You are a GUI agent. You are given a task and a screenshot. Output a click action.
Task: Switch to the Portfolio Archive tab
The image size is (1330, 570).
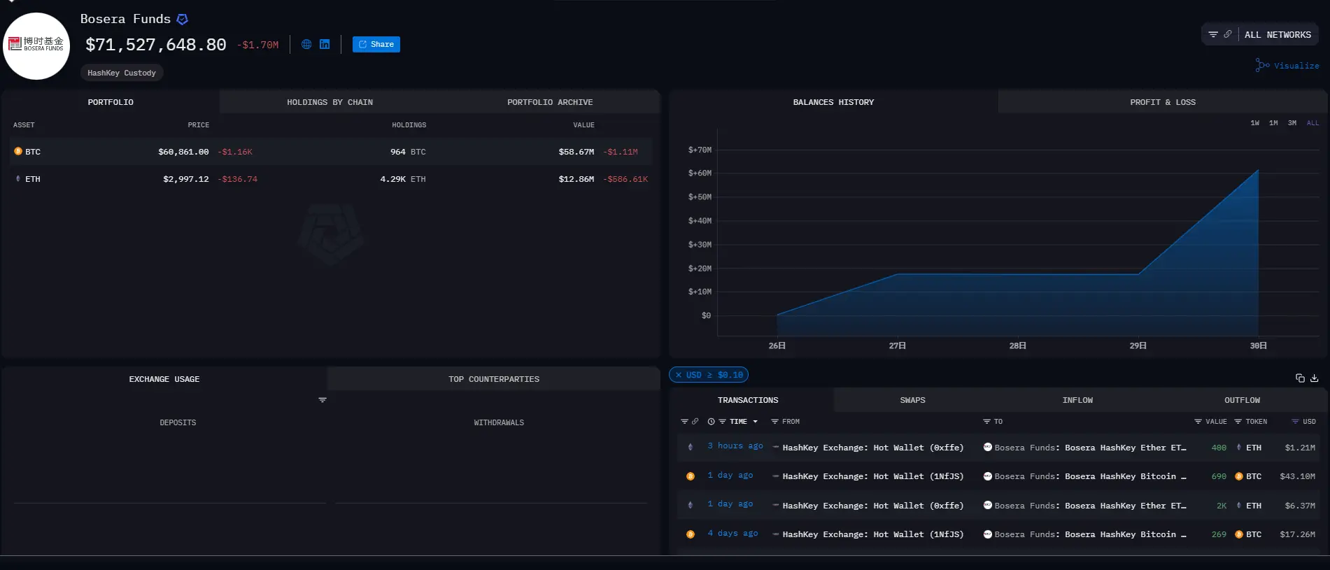point(550,102)
